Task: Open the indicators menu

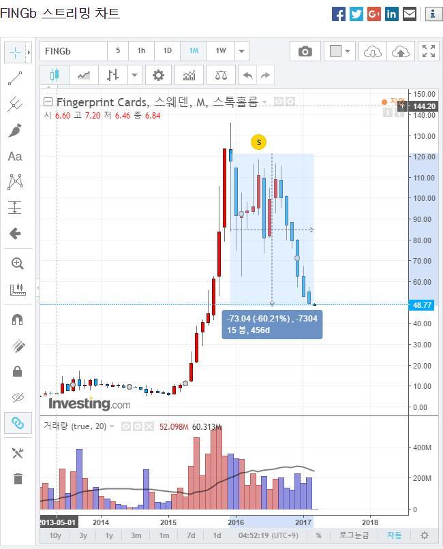Action: [189, 75]
